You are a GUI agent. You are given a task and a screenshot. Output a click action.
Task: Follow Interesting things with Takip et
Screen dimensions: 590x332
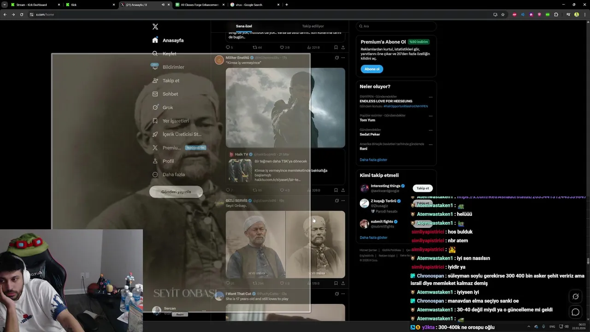[423, 188]
